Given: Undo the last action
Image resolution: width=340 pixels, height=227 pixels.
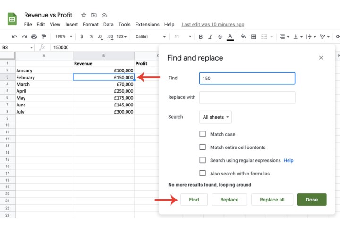Looking at the screenshot, I should tap(15, 37).
